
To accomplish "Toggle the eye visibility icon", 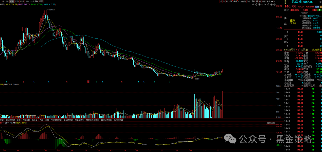I will coord(253,4).
